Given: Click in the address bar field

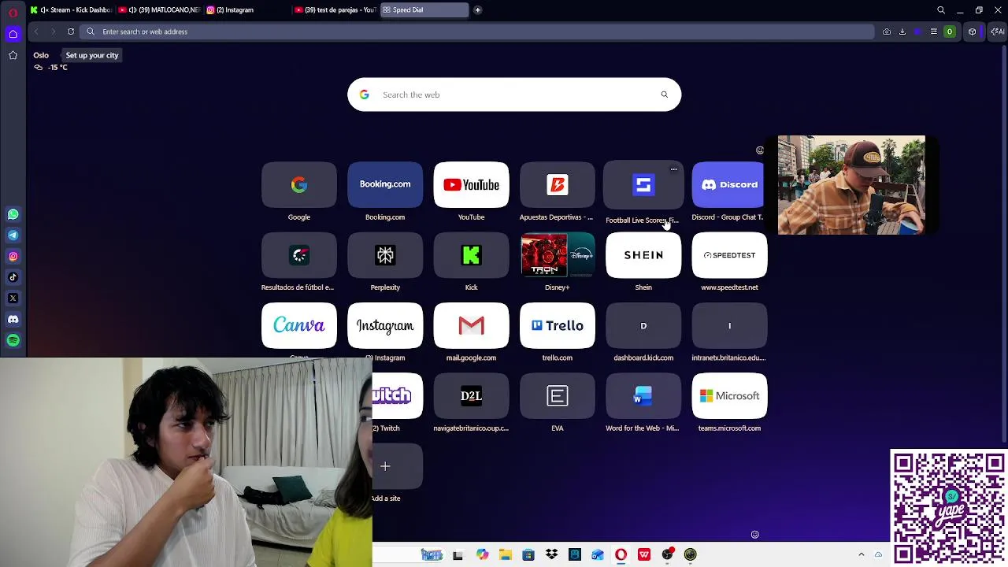Looking at the screenshot, I should click(476, 31).
